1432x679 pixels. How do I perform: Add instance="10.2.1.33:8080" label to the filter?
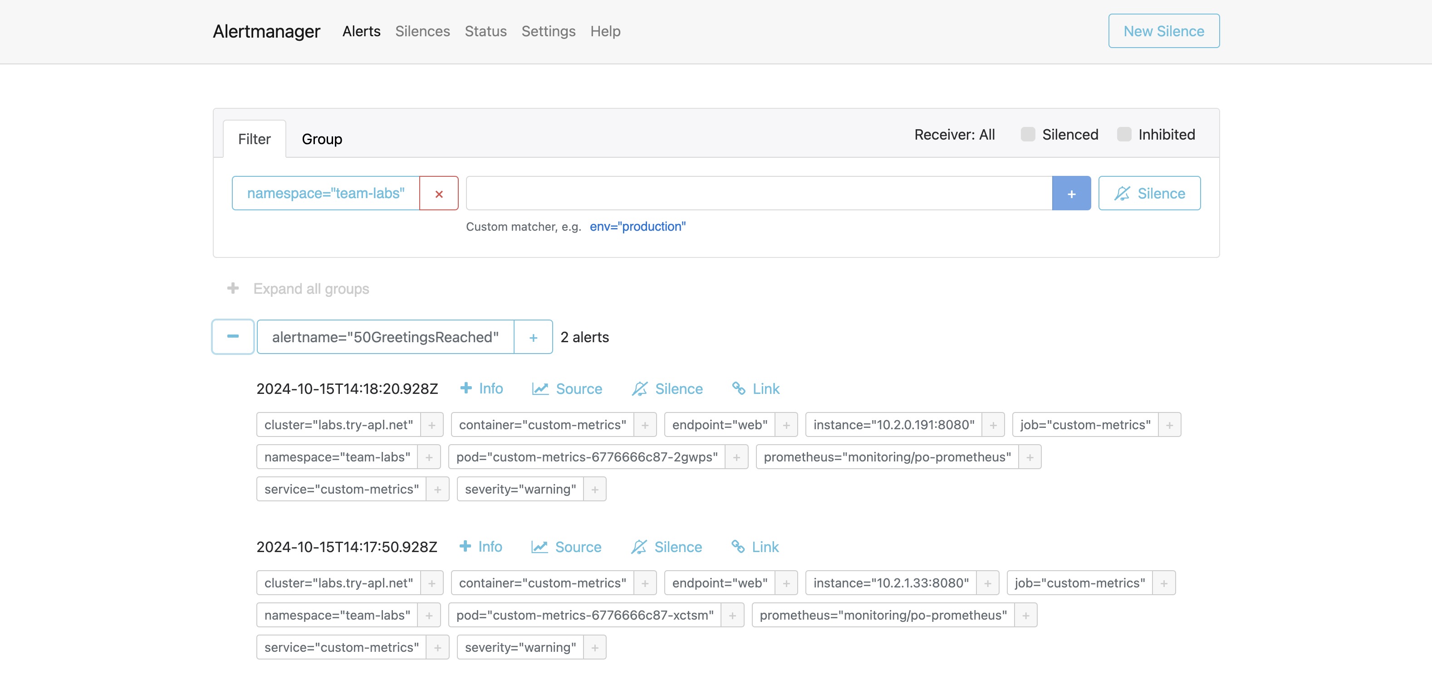tap(987, 583)
